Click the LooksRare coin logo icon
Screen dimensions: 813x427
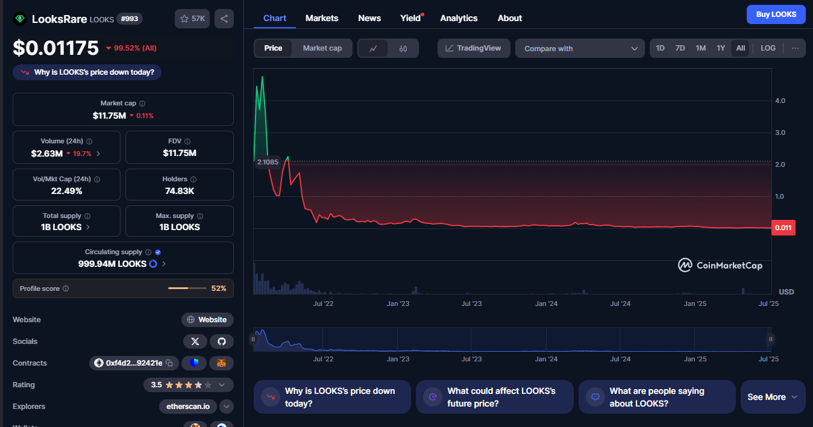pos(20,19)
